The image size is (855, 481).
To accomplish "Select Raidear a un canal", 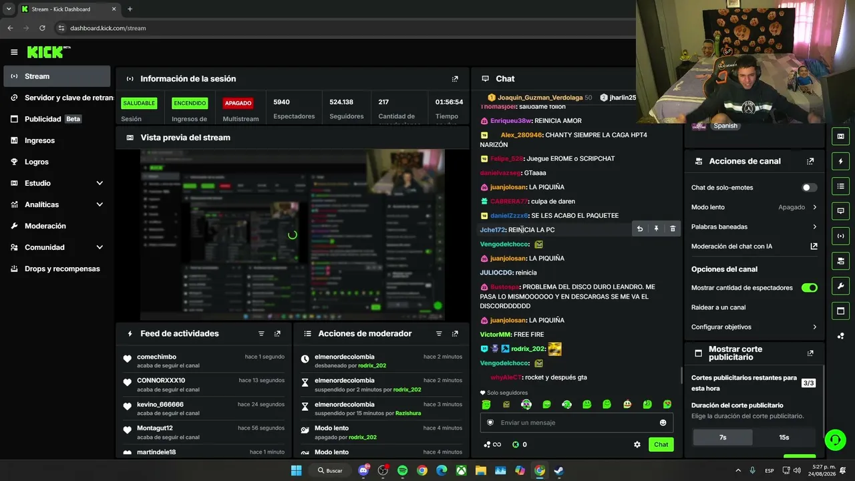I will pos(718,307).
